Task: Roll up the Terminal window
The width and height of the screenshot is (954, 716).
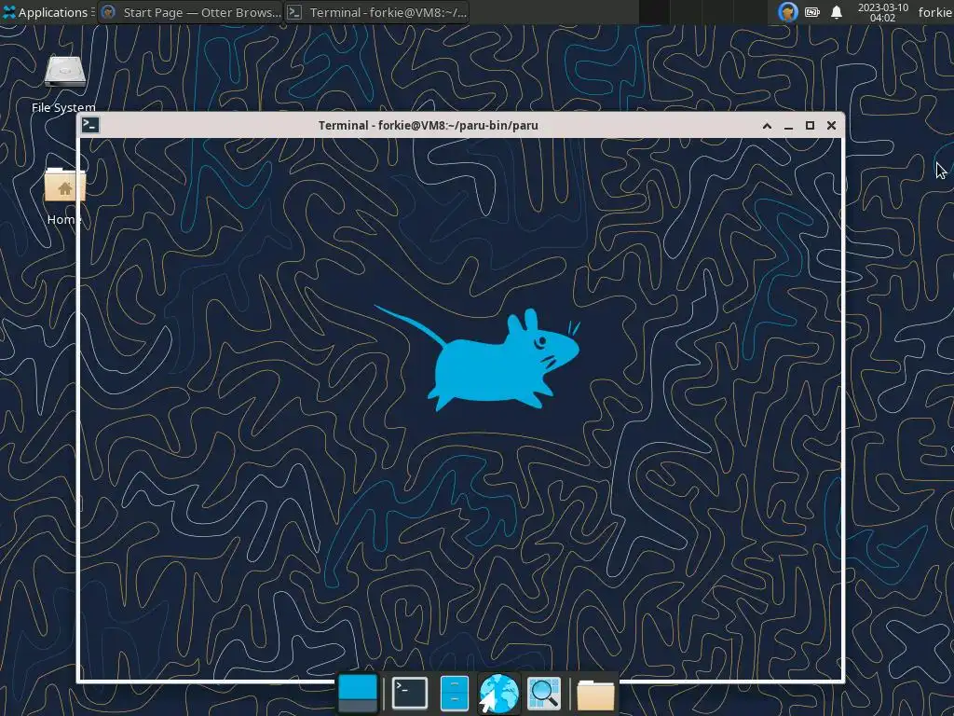Action: click(768, 126)
